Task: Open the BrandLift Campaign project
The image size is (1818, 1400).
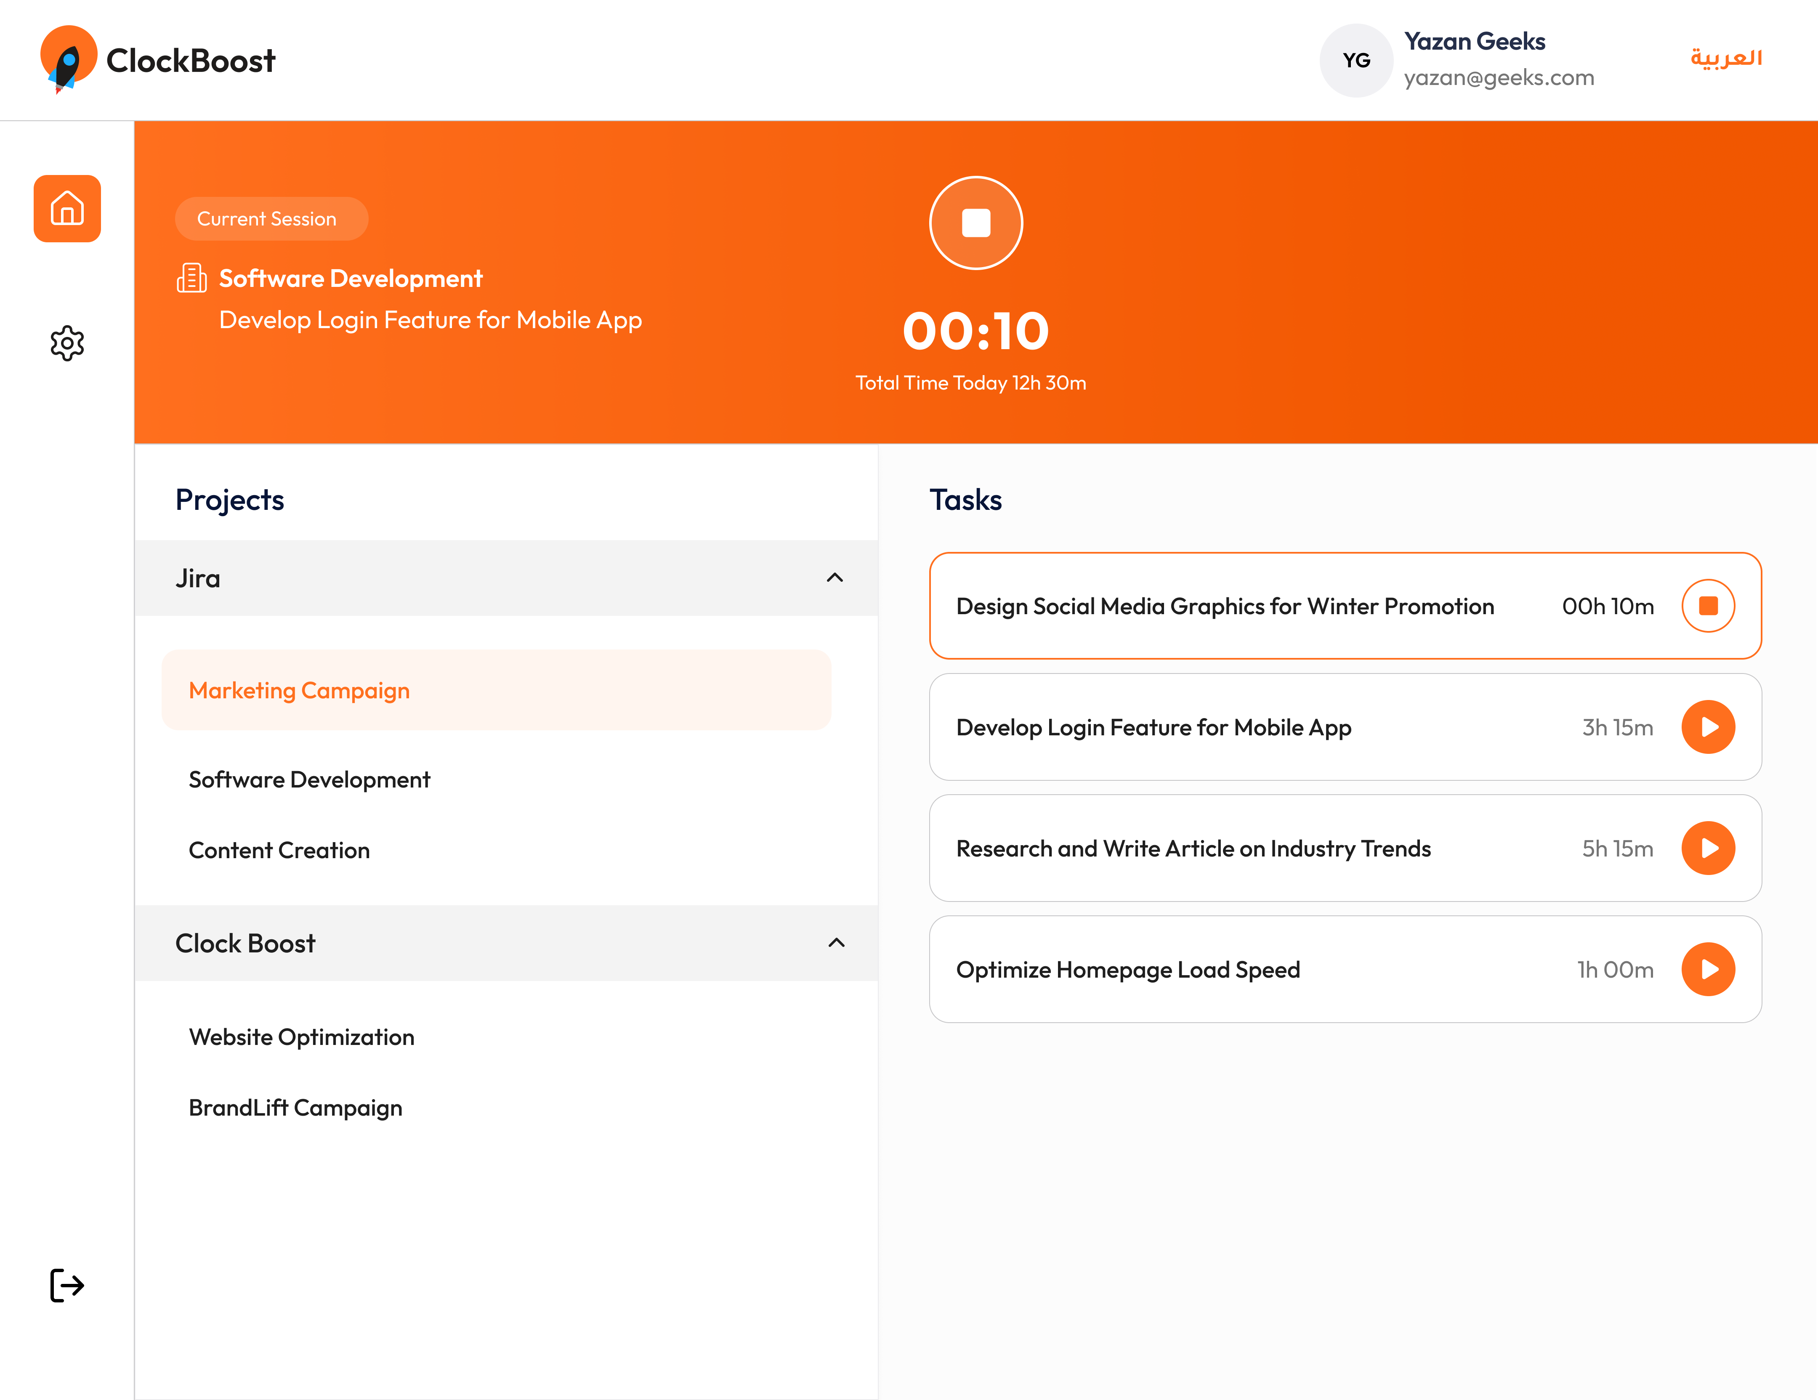Action: click(x=295, y=1108)
